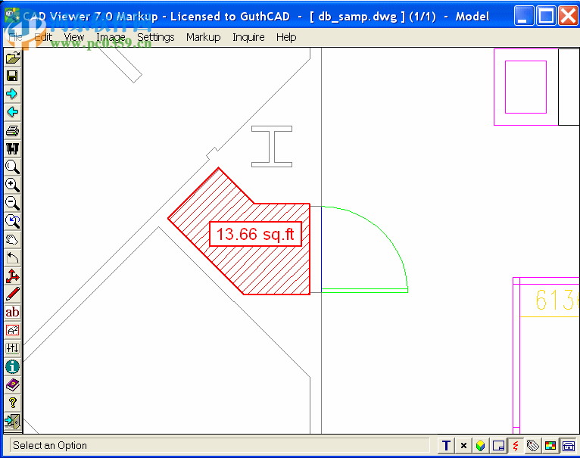Open Find with the binoculars icon
Image resolution: width=580 pixels, height=458 pixels.
(13, 148)
